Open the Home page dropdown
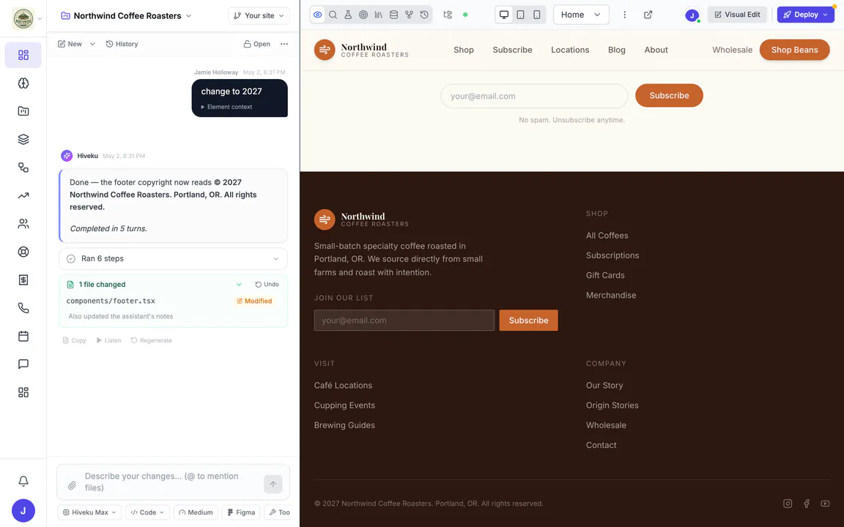 coord(581,15)
